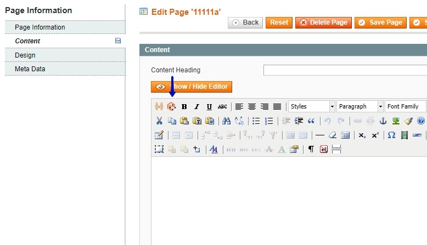Insert a non-breaking space character
Image resolution: width=427 pixels, height=245 pixels.
coord(323,149)
